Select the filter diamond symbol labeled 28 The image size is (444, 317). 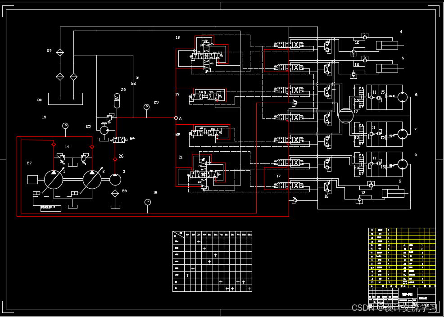coord(115,193)
